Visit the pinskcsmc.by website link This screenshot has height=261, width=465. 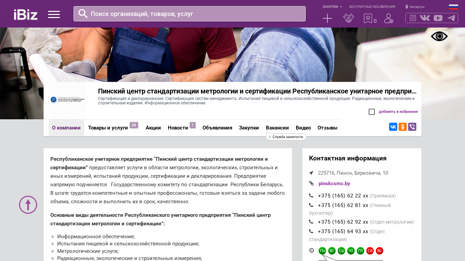click(x=334, y=184)
